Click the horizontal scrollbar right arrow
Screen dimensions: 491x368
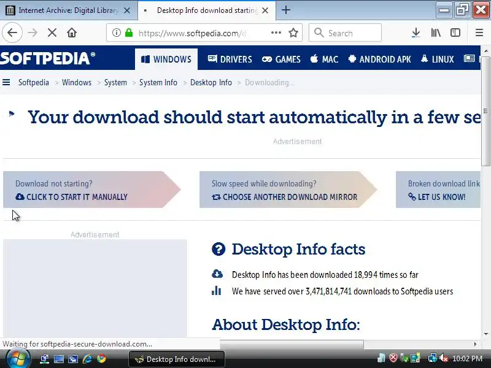tap(475, 344)
